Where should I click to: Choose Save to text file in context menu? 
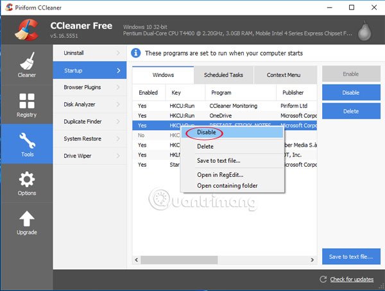232,161
